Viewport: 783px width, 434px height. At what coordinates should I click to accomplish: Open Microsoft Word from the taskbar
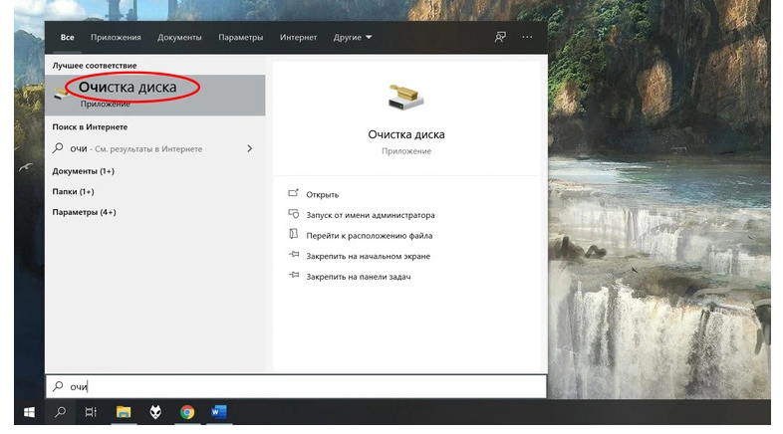[219, 412]
